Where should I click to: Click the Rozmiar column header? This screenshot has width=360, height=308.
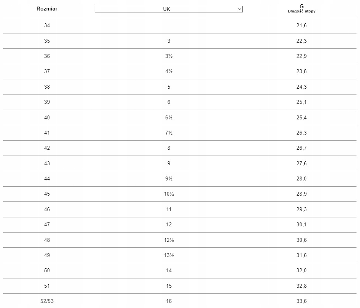click(x=47, y=9)
